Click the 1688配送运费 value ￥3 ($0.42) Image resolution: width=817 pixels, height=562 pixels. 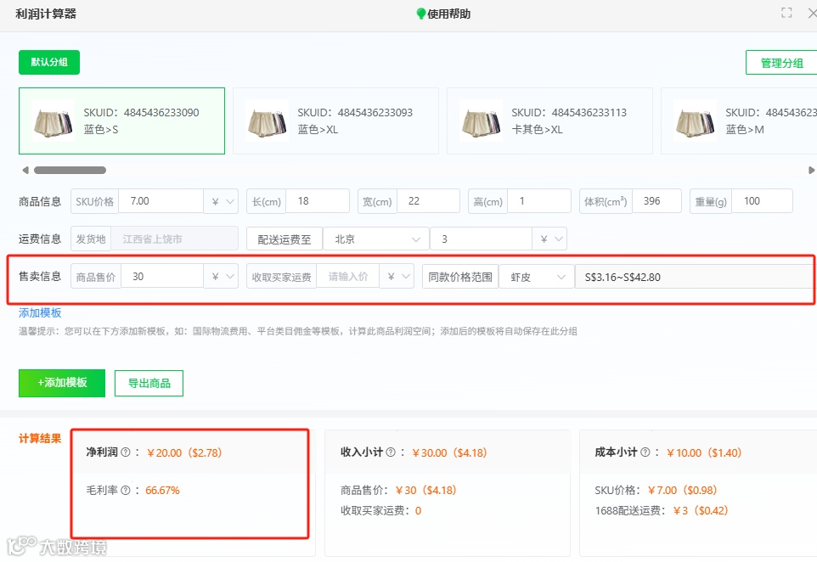pyautogui.click(x=701, y=510)
